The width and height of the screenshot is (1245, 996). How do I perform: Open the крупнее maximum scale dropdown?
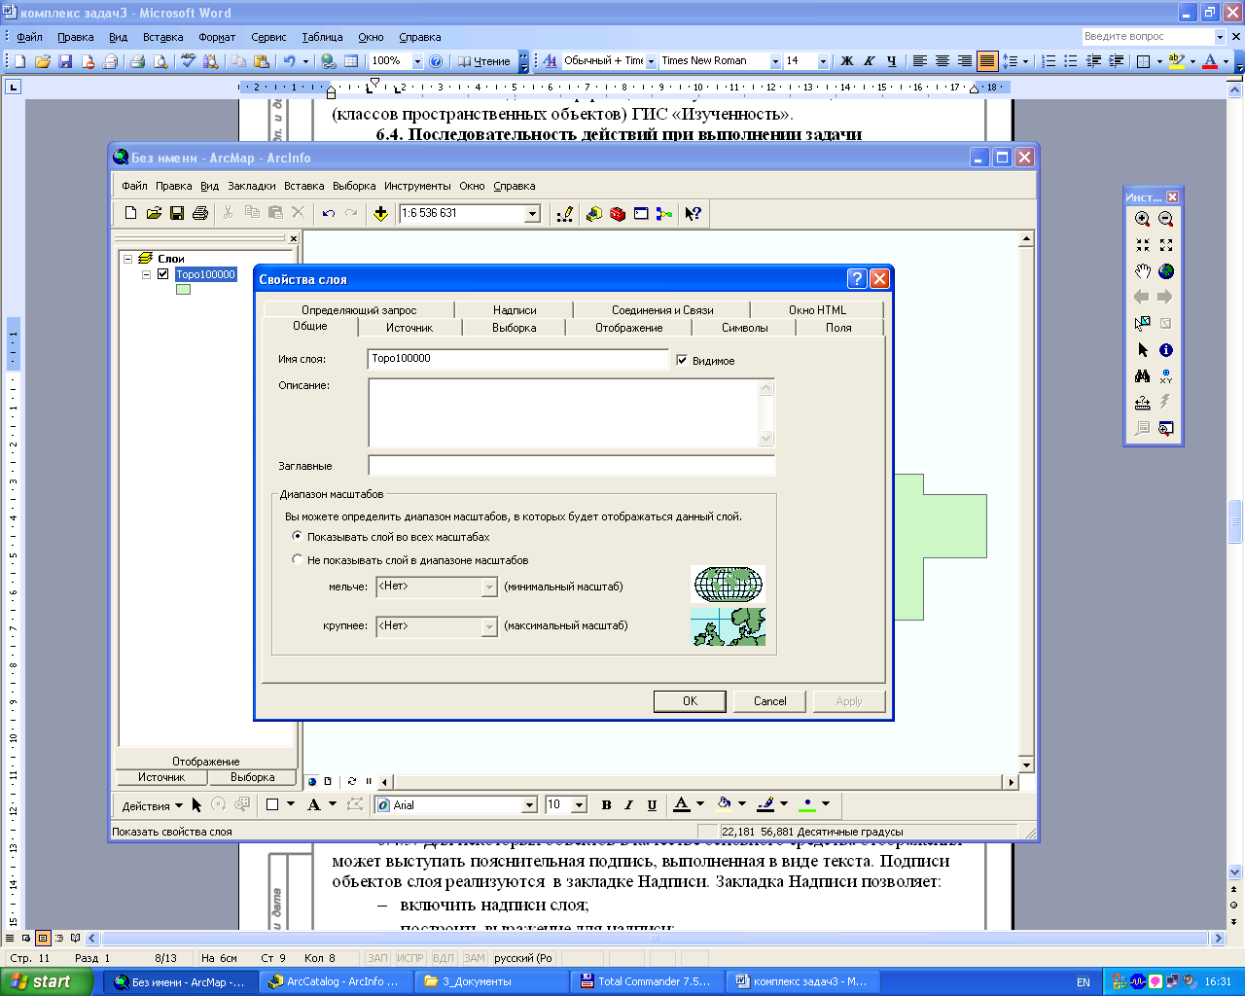pyautogui.click(x=489, y=626)
